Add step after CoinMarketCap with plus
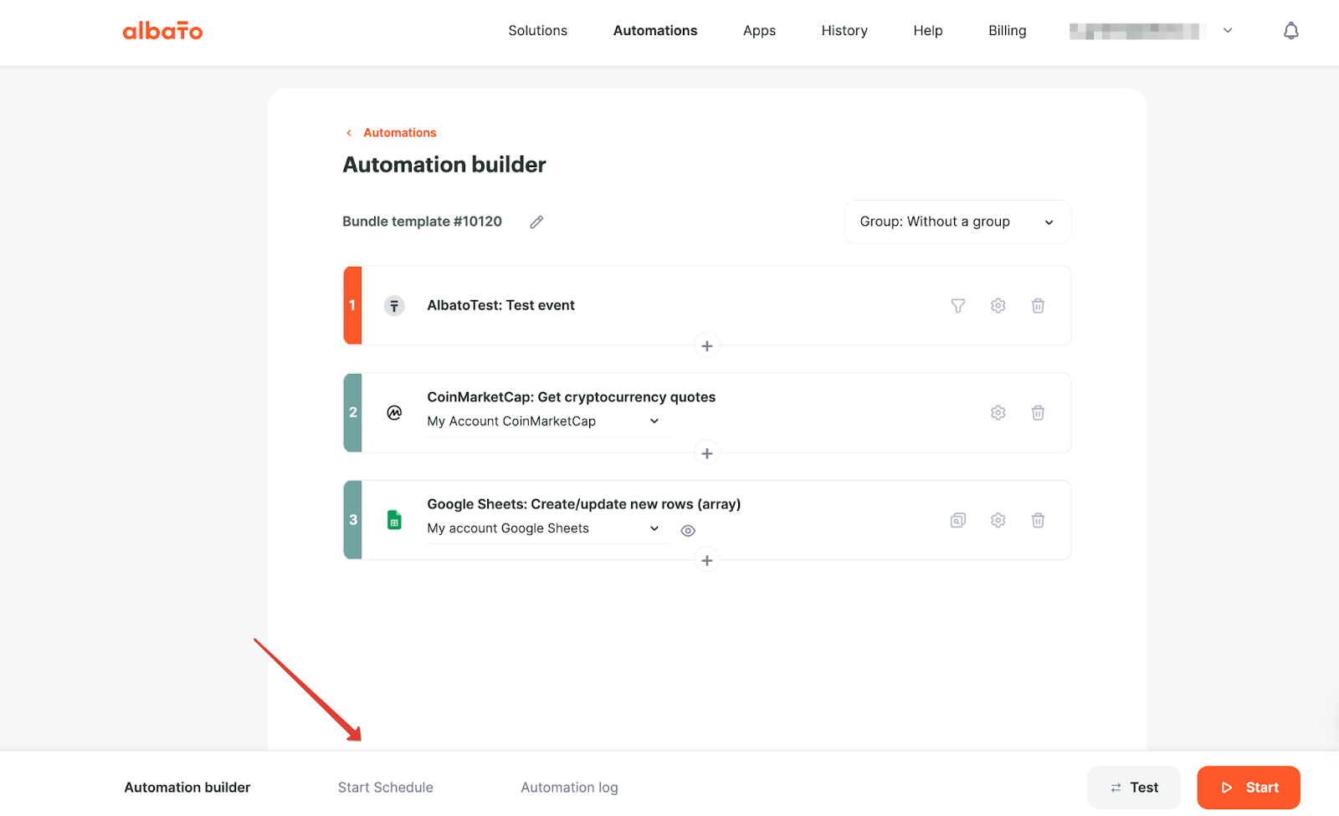Screen dimensions: 1339x816 (x=707, y=453)
